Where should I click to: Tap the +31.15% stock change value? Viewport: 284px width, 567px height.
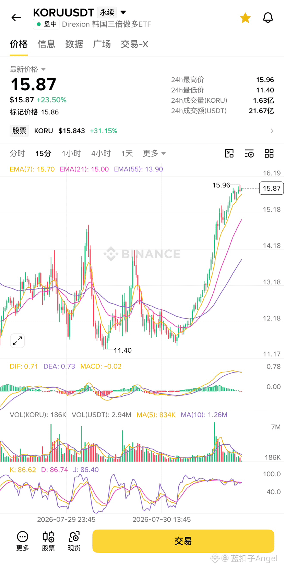[x=104, y=131]
